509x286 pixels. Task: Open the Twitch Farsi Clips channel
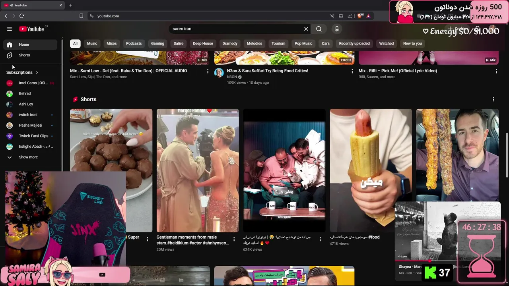coord(31,136)
